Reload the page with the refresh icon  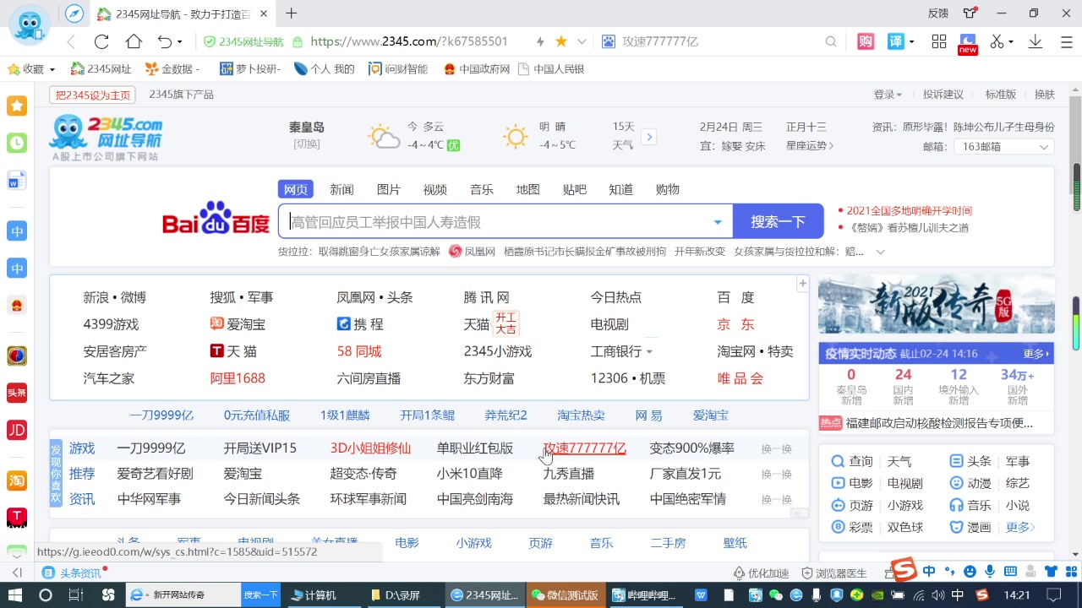[x=101, y=41]
